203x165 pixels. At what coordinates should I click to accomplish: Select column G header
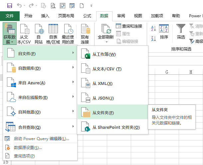coord(167,72)
